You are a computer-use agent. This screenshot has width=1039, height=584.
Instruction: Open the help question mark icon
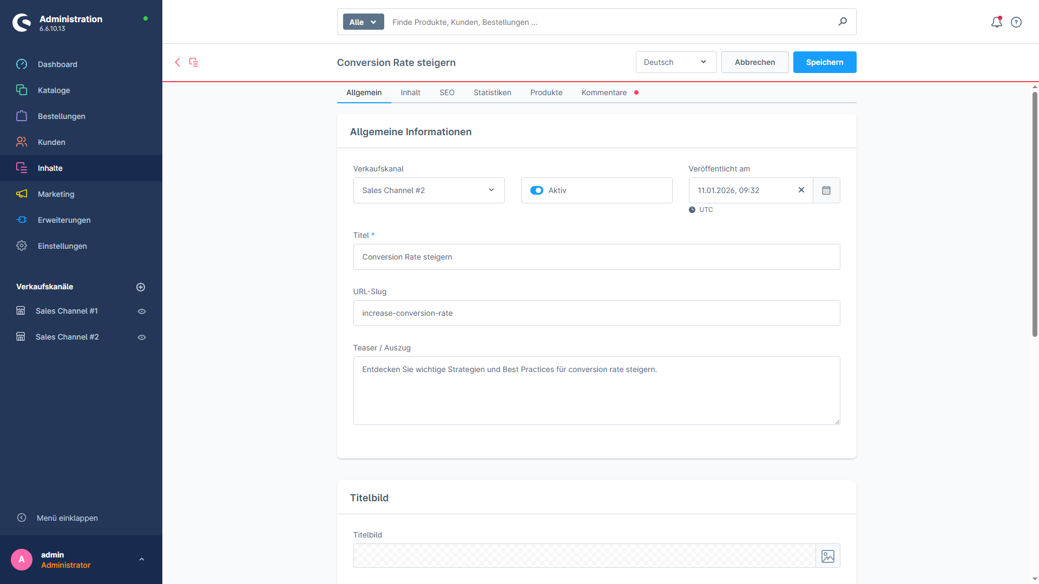(1016, 22)
